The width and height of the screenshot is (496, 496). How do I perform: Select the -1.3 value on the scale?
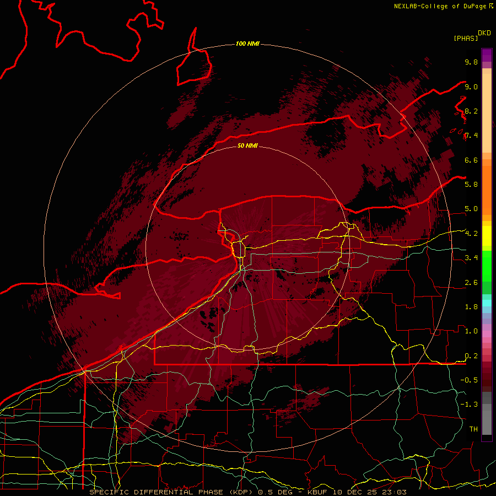(x=469, y=405)
